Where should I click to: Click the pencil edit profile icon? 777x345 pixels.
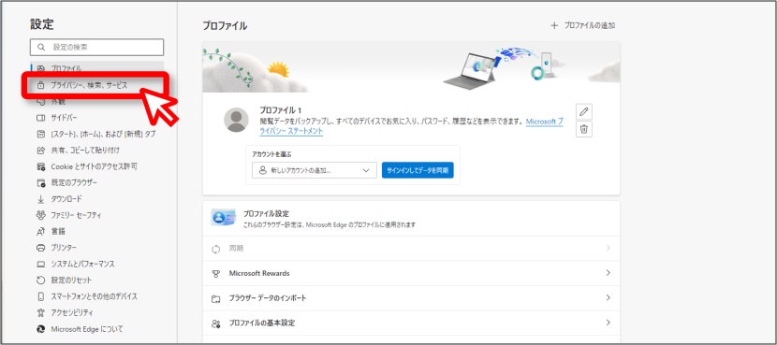584,112
